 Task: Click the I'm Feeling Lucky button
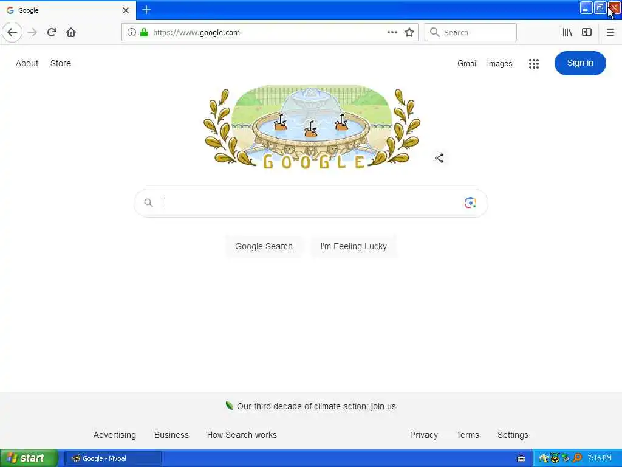[354, 247]
